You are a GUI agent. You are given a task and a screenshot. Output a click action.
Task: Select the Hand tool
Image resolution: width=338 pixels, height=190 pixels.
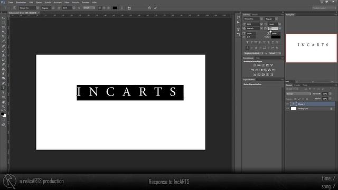pyautogui.click(x=3, y=102)
